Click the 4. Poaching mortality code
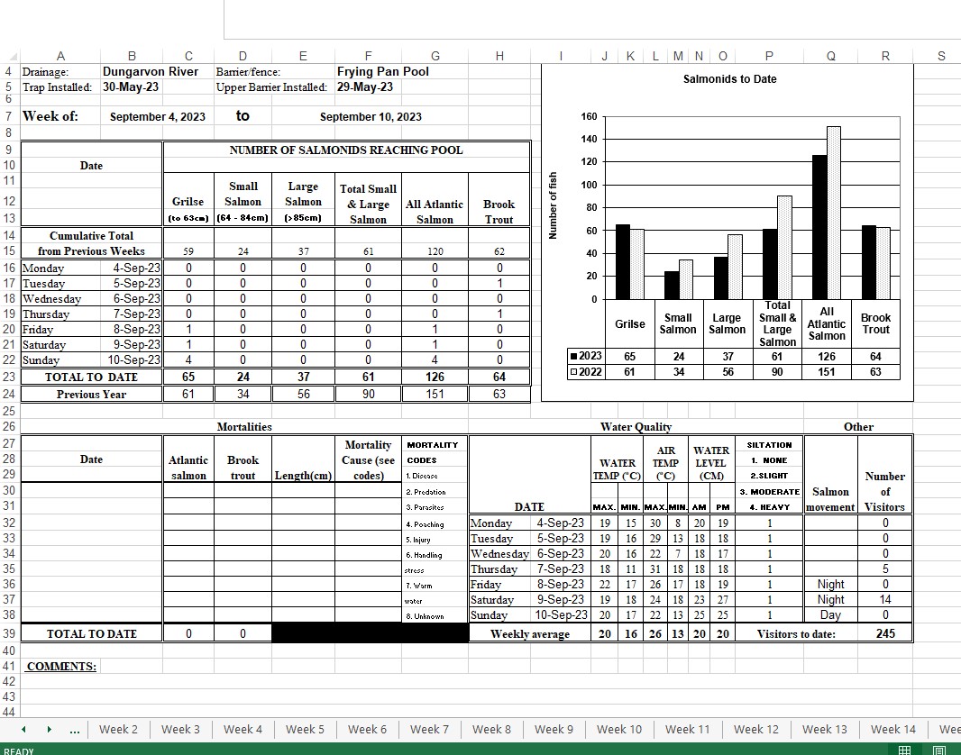 click(x=424, y=524)
